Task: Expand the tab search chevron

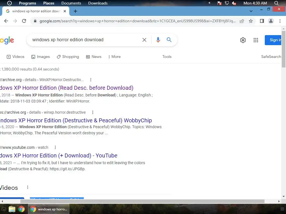Action: tap(251, 11)
